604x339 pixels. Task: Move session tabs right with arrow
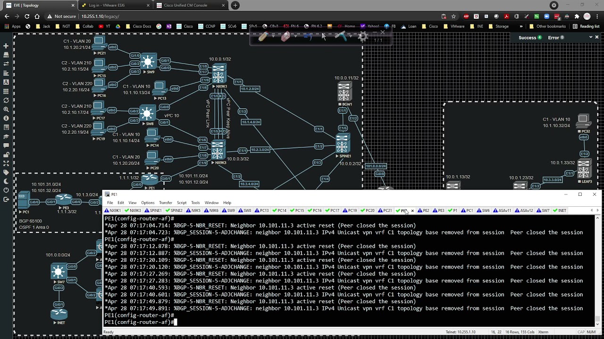pos(597,210)
